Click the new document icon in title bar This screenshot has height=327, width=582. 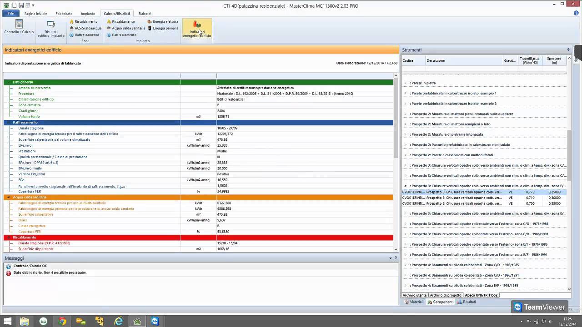tap(14, 5)
